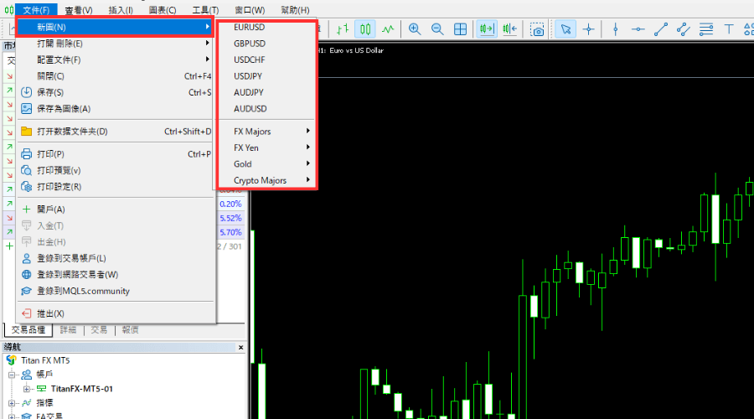Viewport: 754px width, 419px height.
Task: Select the trendline drawing tool
Action: pos(661,29)
